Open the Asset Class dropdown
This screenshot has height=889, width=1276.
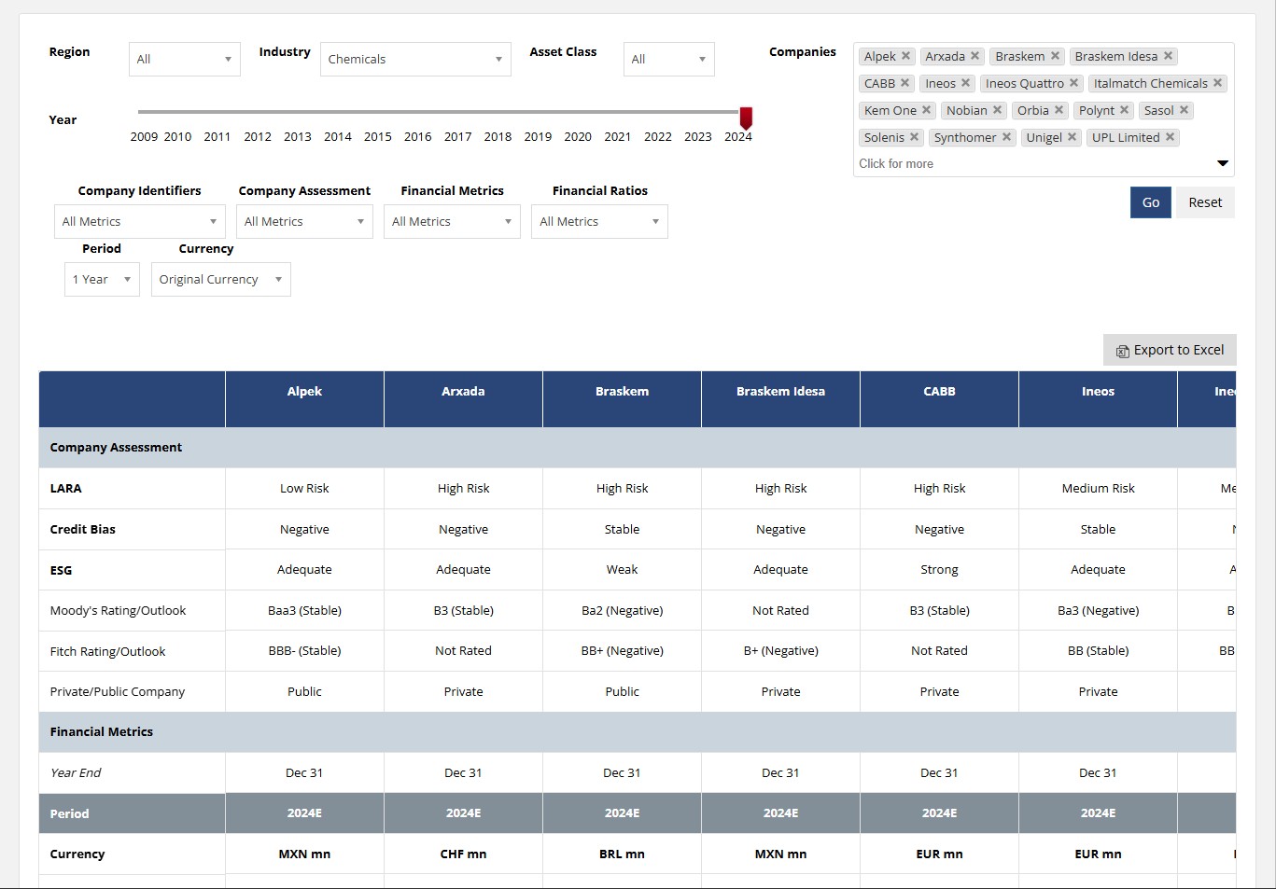669,59
